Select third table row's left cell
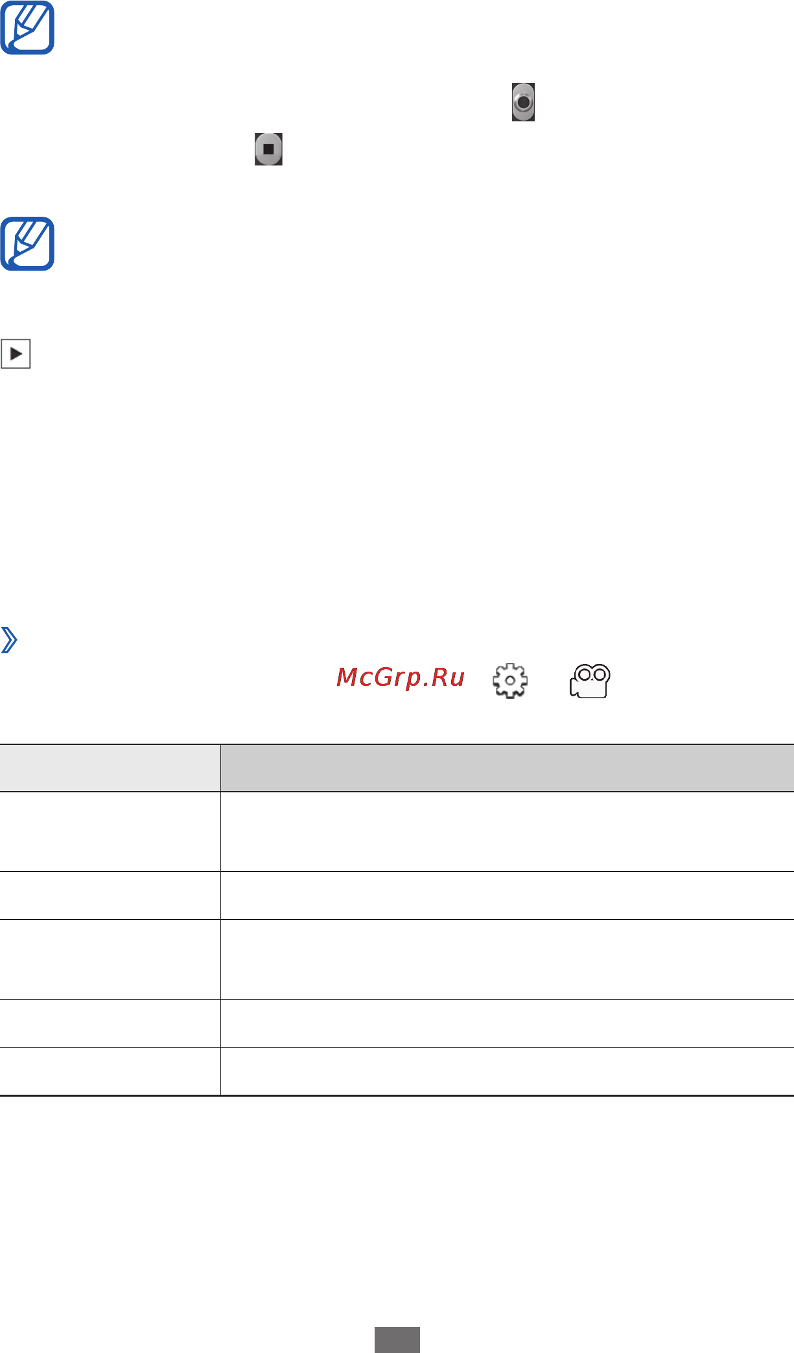 pos(110,960)
